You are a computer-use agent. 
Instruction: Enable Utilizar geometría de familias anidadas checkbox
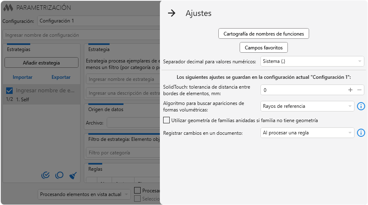[166, 120]
